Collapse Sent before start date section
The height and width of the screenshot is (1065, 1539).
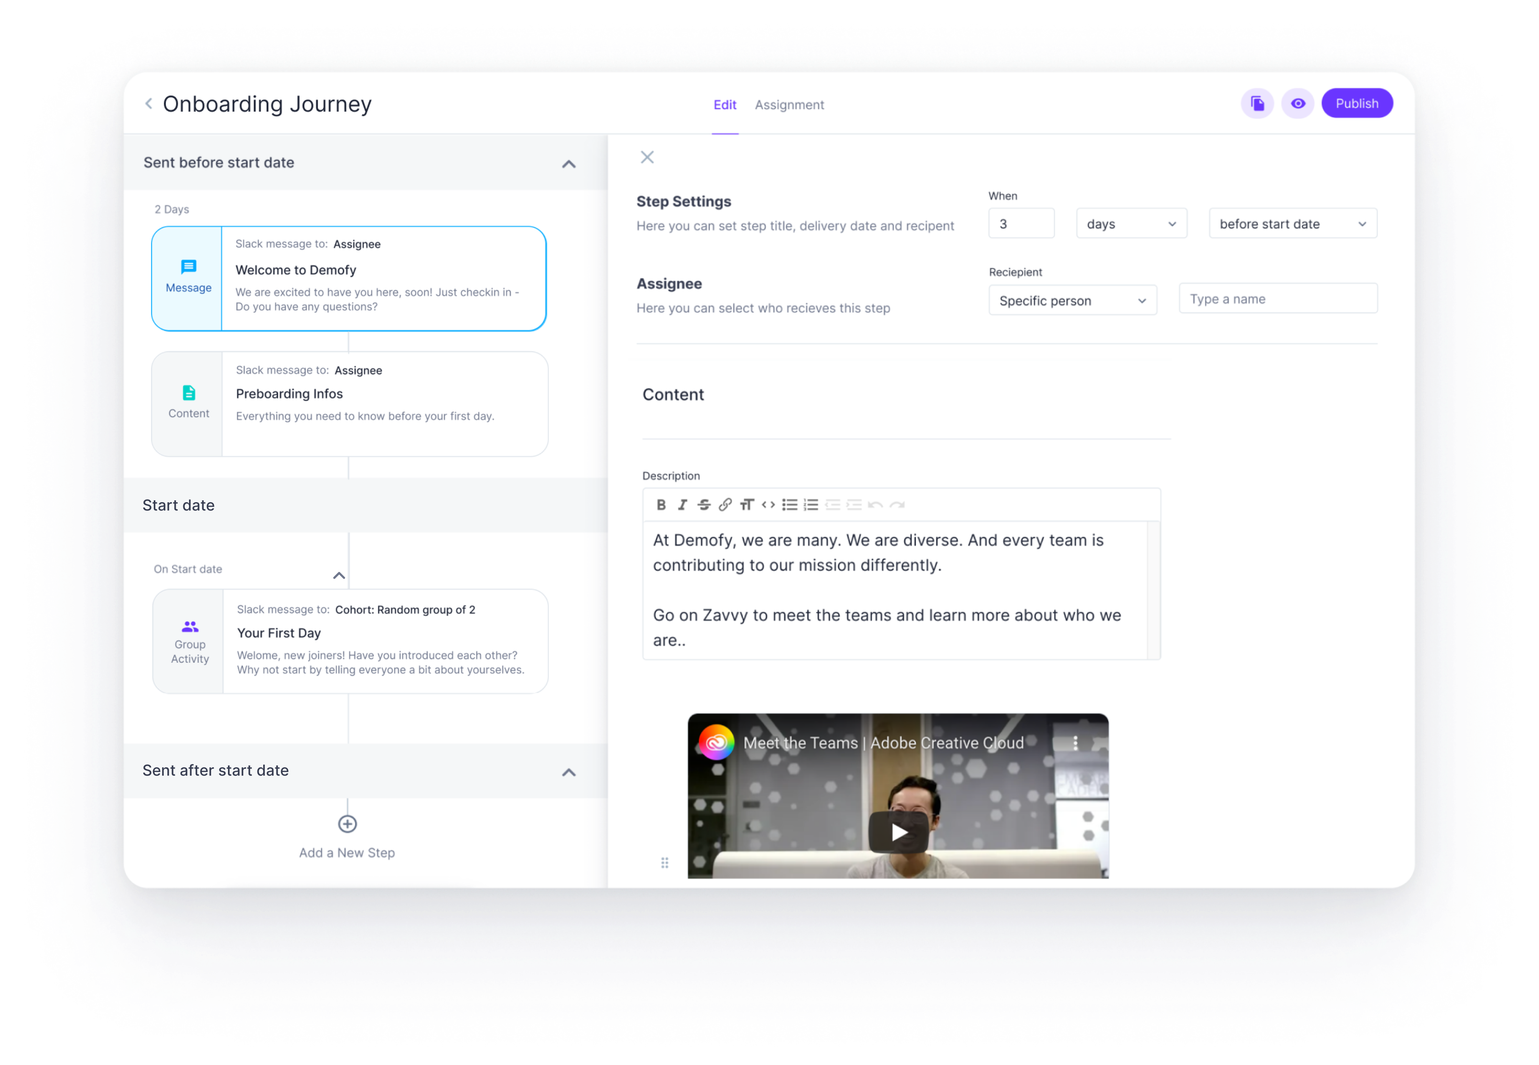pyautogui.click(x=568, y=164)
